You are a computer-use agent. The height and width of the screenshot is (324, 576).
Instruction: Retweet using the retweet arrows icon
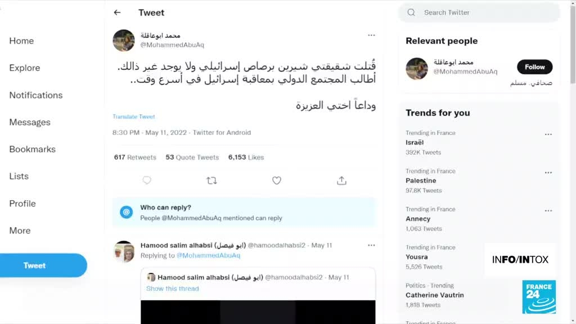tap(211, 181)
